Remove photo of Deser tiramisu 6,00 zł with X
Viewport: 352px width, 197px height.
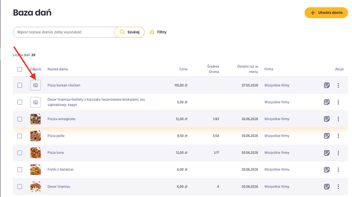(x=39, y=182)
